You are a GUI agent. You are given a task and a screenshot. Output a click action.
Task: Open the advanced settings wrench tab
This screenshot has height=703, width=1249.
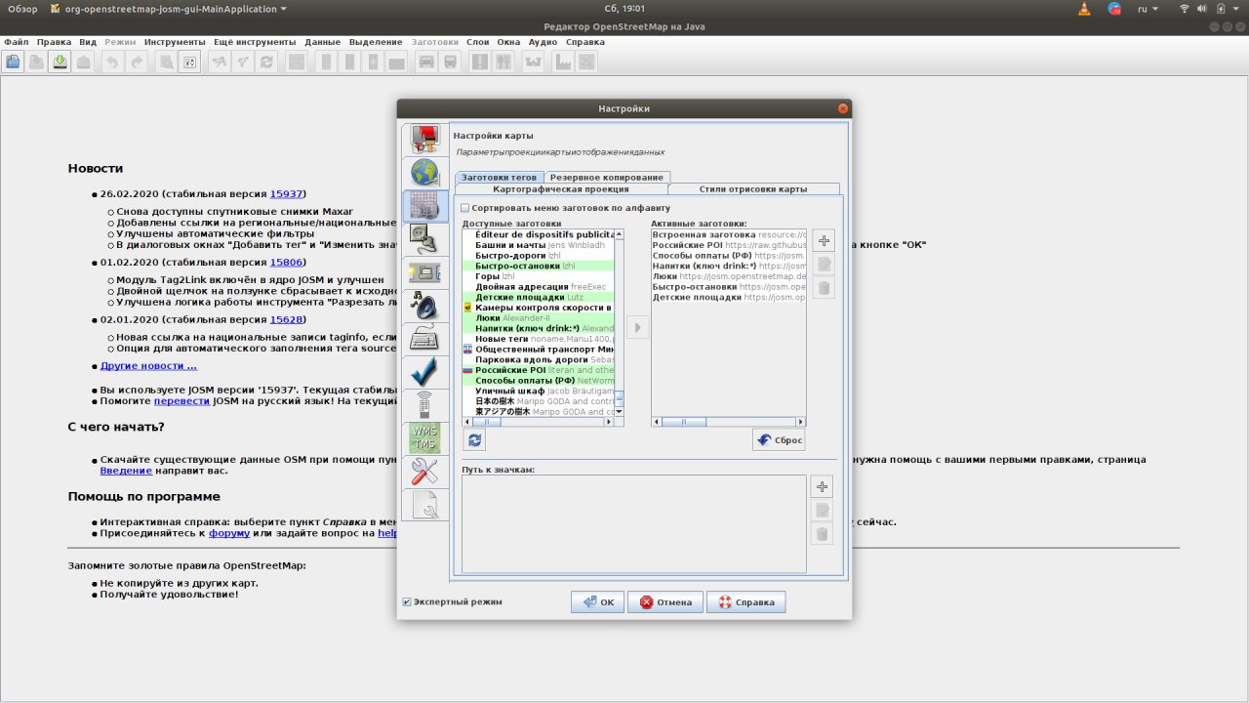(x=424, y=472)
